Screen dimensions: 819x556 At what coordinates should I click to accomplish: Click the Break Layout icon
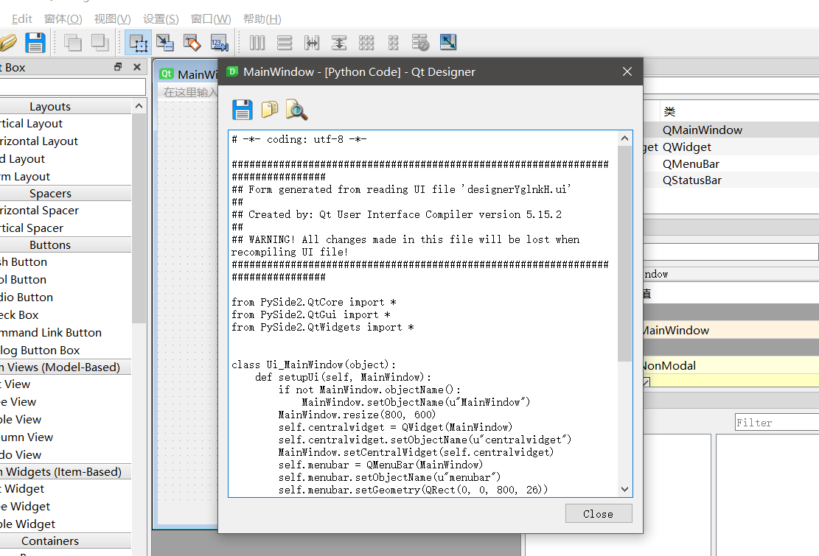tap(420, 43)
